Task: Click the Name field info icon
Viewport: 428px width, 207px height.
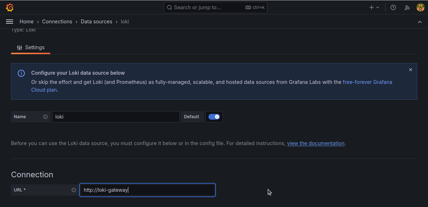Action: pyautogui.click(x=45, y=117)
